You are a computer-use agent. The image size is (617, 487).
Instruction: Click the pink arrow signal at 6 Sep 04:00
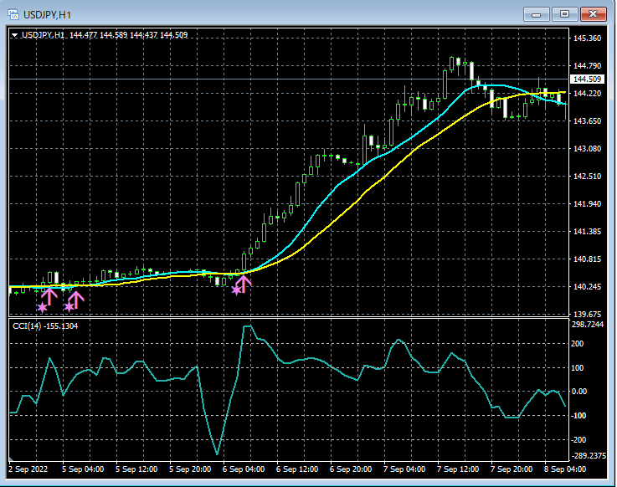[244, 284]
